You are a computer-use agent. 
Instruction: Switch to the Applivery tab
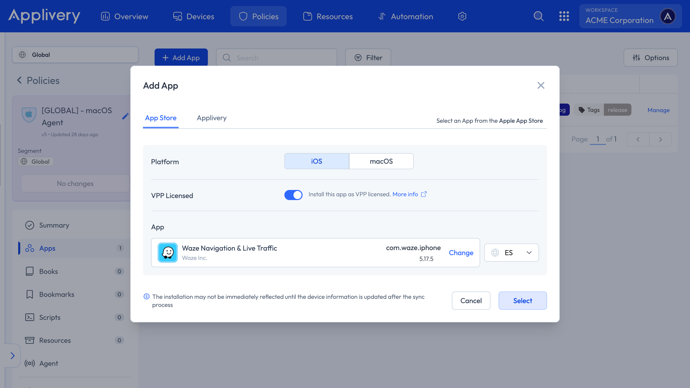[x=211, y=118]
